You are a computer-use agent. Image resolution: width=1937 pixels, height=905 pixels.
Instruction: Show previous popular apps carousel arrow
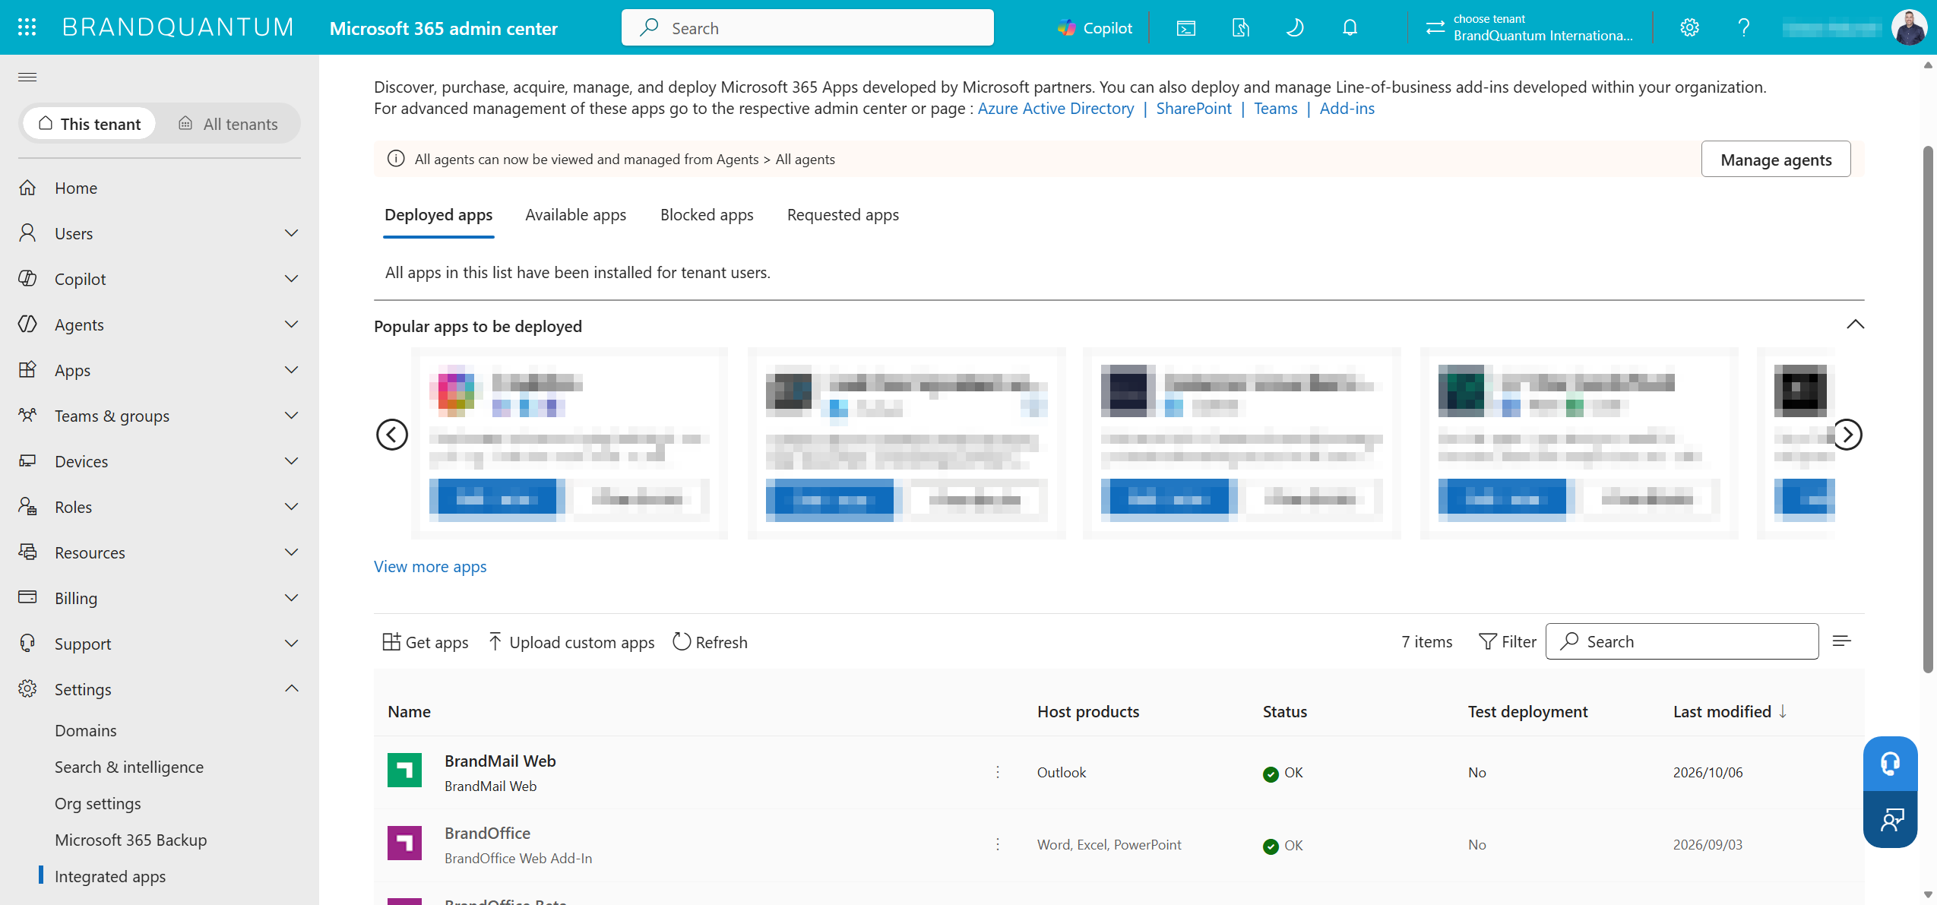click(x=392, y=435)
